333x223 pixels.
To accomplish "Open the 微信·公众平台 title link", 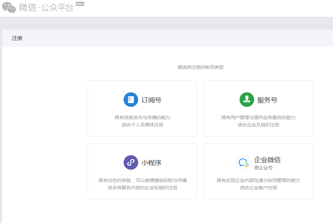I will coord(46,7).
